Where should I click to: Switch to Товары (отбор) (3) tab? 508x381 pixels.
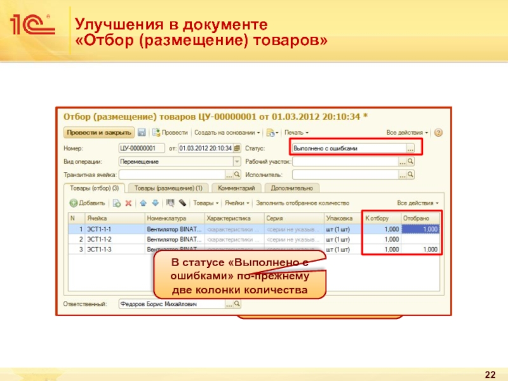click(x=94, y=188)
